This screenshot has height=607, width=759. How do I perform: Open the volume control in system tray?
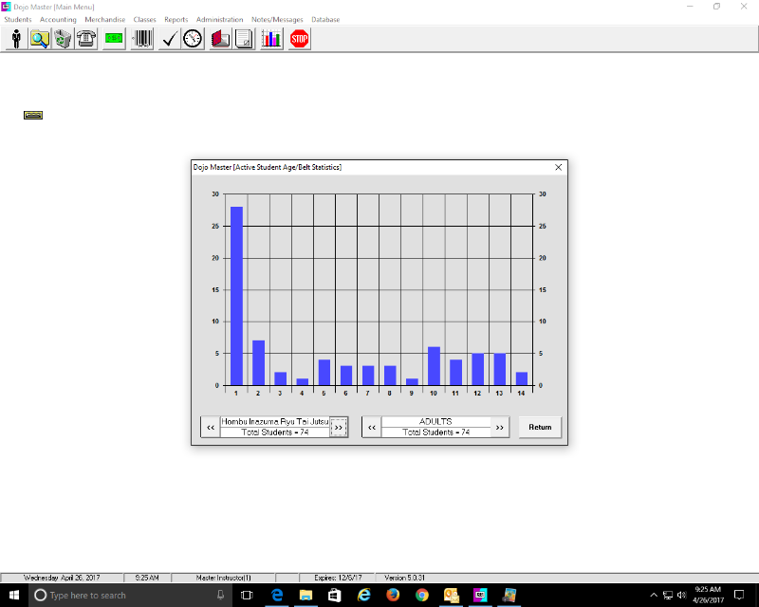681,595
